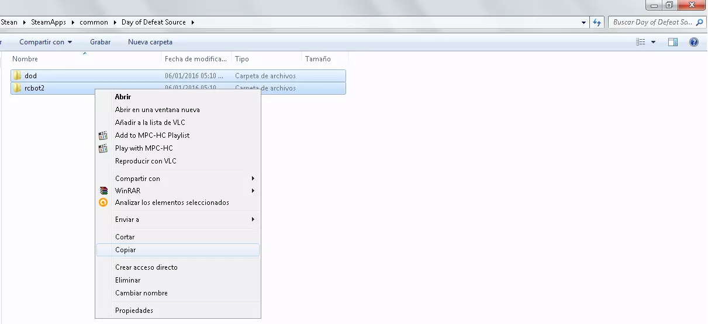The width and height of the screenshot is (708, 324).
Task: Click the refresh address bar icon
Action: 597,22
